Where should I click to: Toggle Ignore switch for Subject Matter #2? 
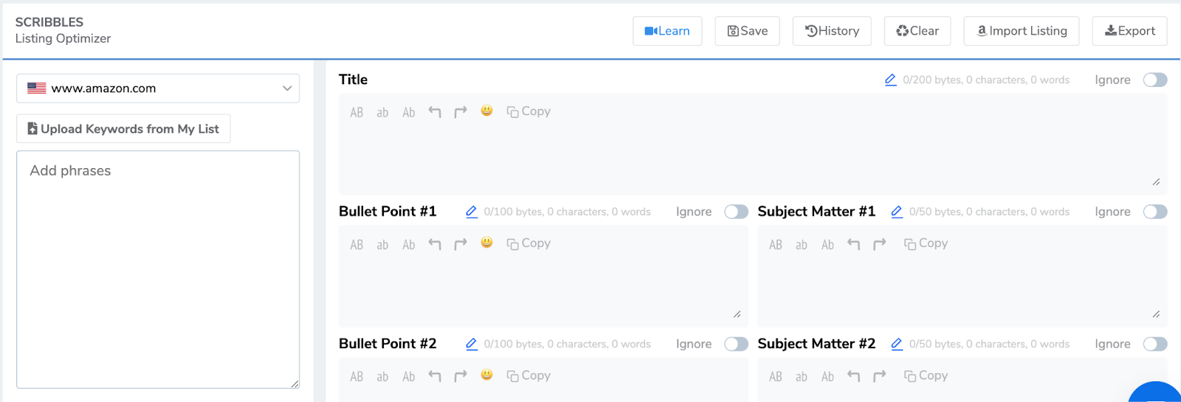pyautogui.click(x=1155, y=344)
